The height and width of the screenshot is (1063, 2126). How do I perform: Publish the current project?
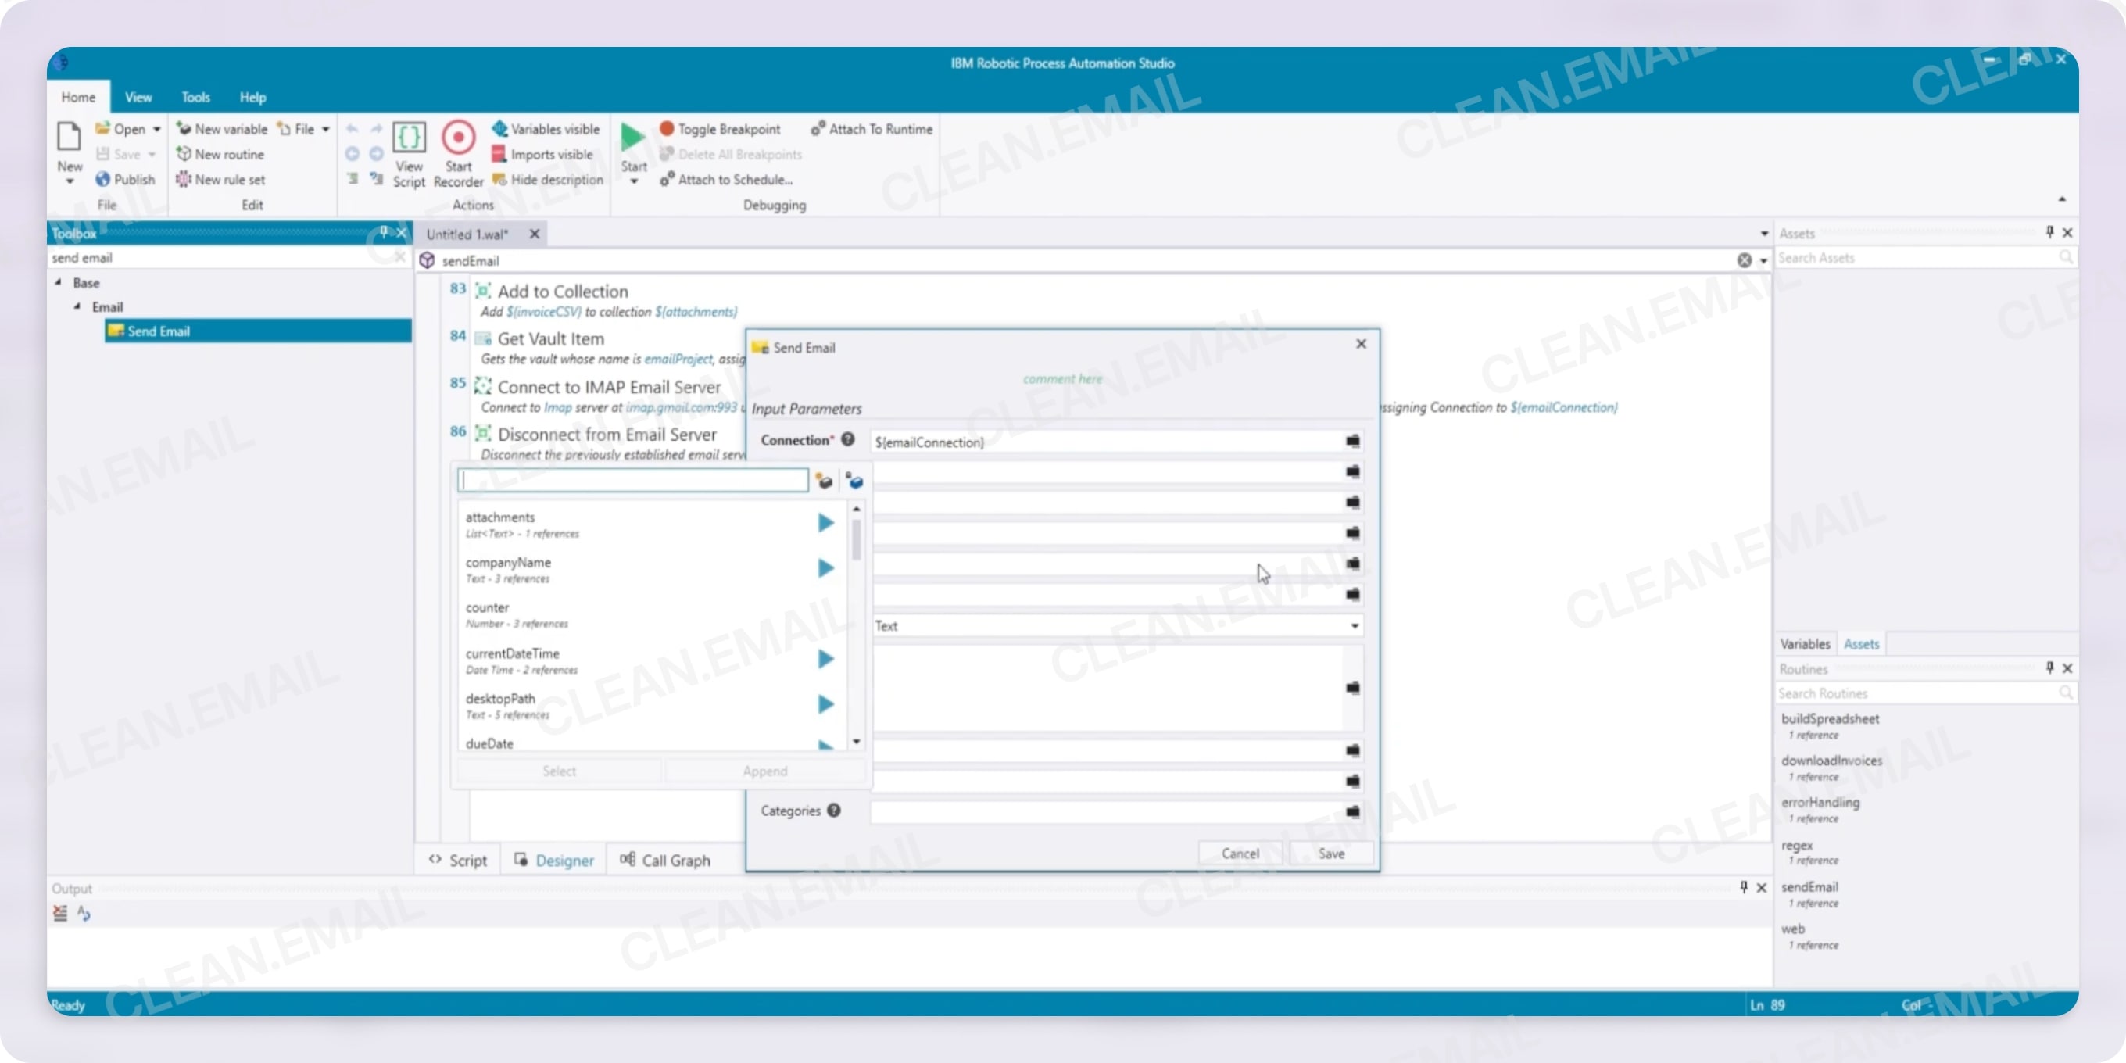(127, 179)
